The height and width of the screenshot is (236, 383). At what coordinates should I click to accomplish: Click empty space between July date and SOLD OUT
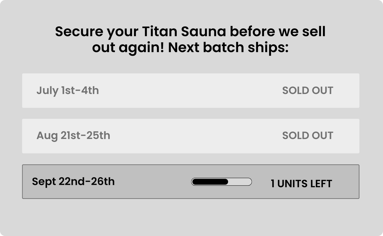(x=190, y=91)
